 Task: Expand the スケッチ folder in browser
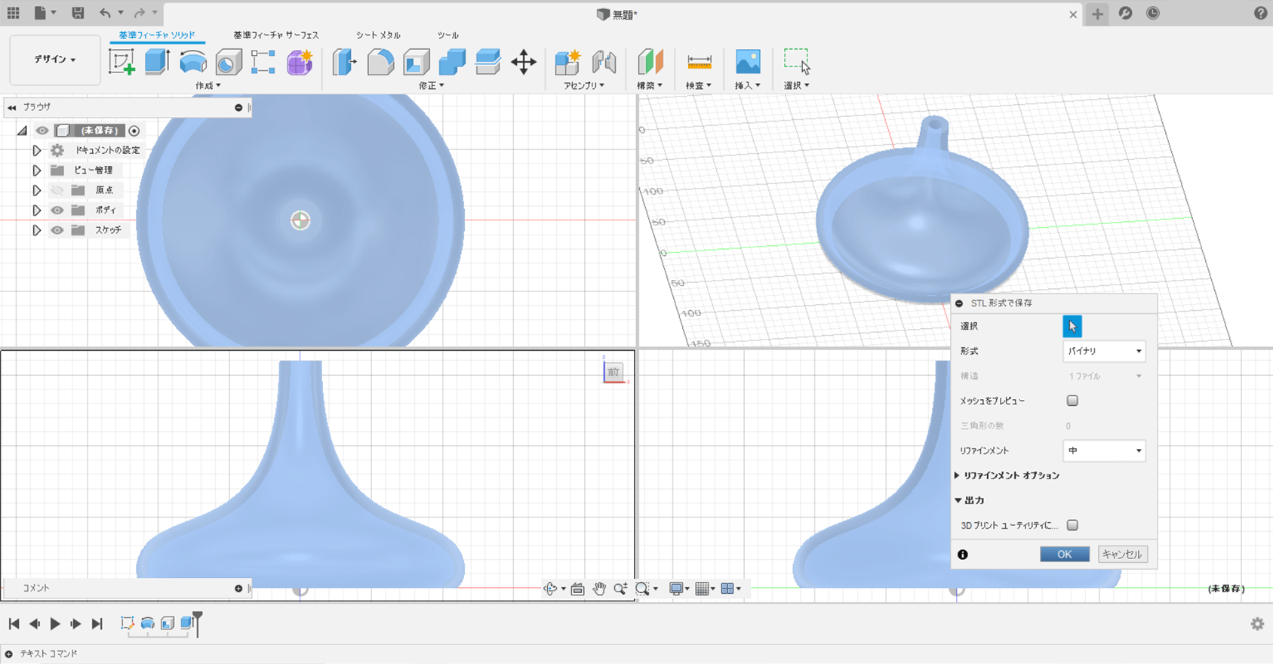pyautogui.click(x=36, y=230)
